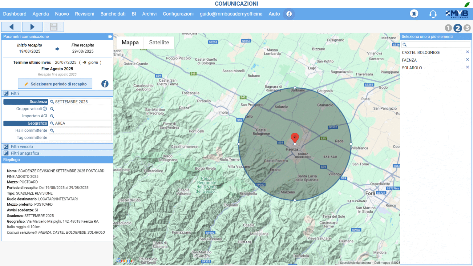Click the video camera icon in Parametri header
The width and height of the screenshot is (473, 266).
coord(110,37)
